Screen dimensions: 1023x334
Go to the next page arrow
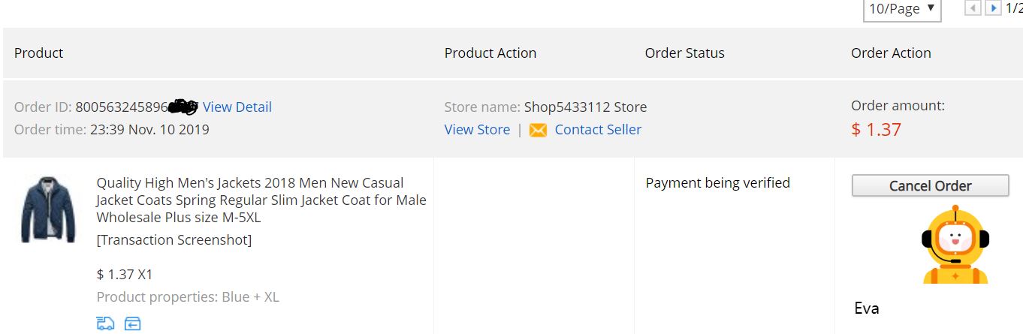[x=993, y=8]
